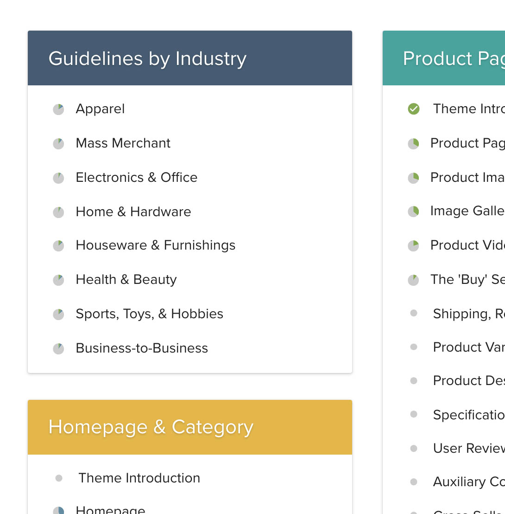Click the grey dot beside Shipping item

[x=414, y=314]
